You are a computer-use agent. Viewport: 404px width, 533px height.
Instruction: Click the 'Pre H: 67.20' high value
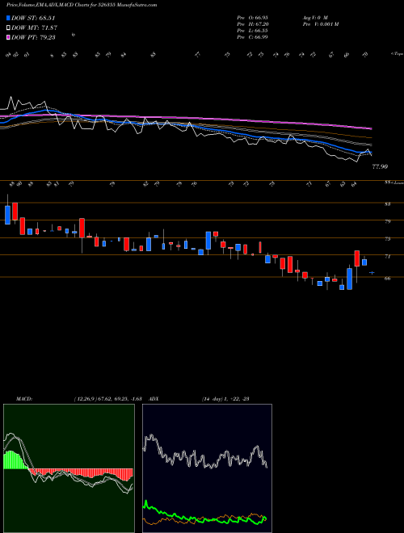point(252,23)
